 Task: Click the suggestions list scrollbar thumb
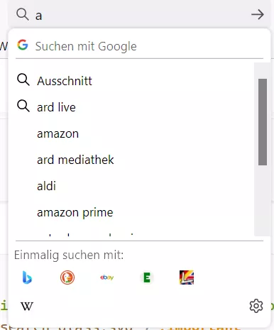tap(263, 122)
